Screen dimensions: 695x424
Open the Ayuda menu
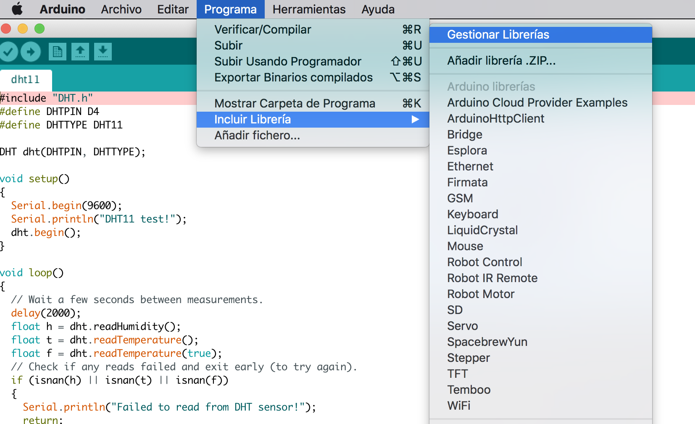point(378,9)
